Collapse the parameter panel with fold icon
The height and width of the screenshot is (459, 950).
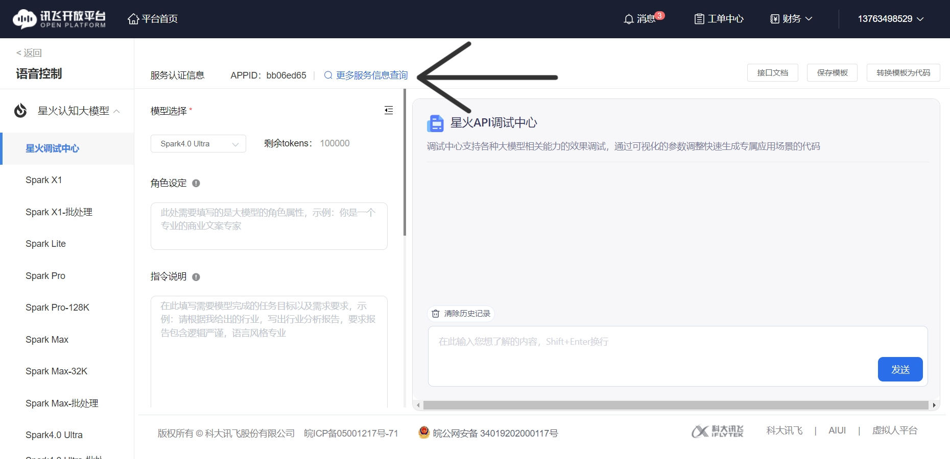(389, 110)
